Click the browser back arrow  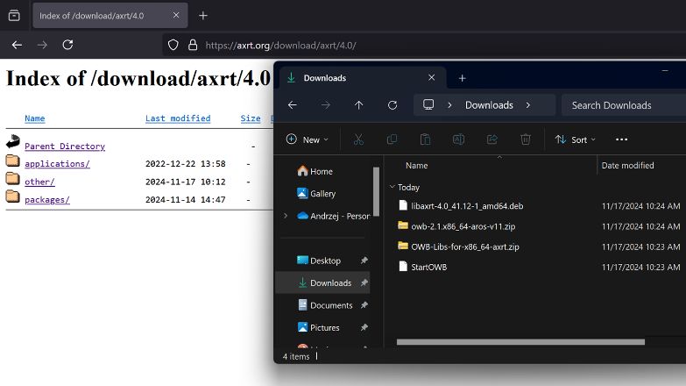(17, 45)
